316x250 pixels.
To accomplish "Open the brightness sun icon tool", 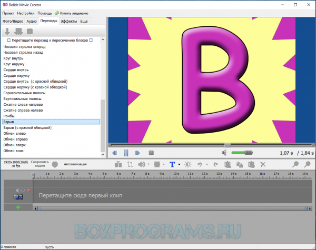I will point(188,164).
